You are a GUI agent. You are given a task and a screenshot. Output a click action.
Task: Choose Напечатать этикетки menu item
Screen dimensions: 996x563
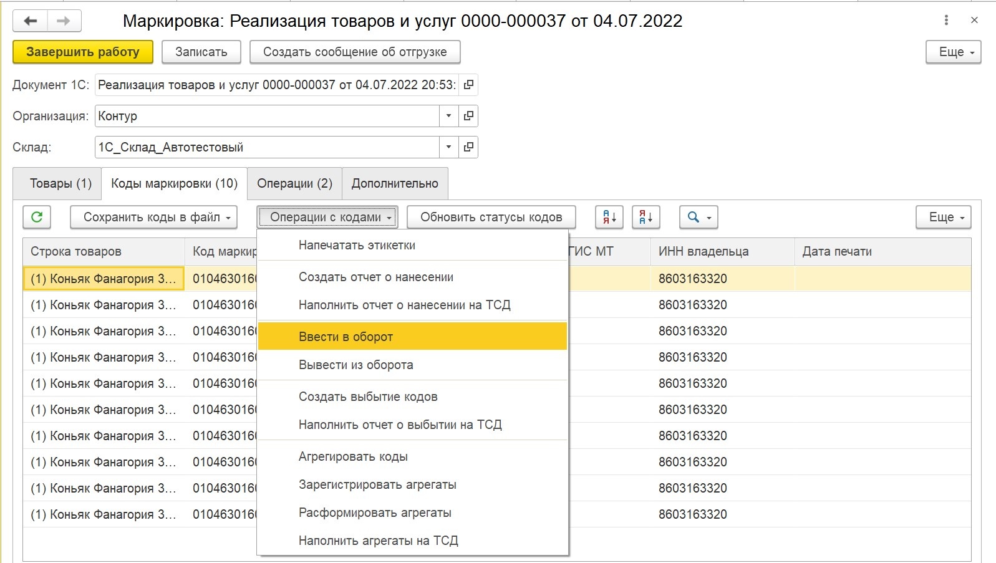pyautogui.click(x=412, y=245)
